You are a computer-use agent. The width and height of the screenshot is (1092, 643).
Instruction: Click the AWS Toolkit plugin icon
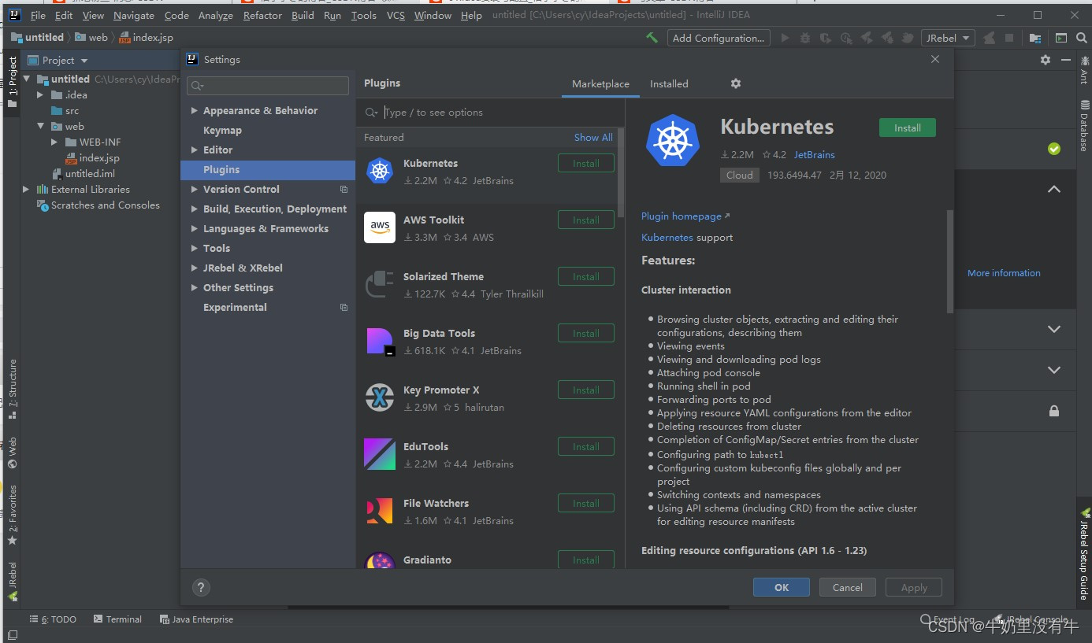coord(380,227)
